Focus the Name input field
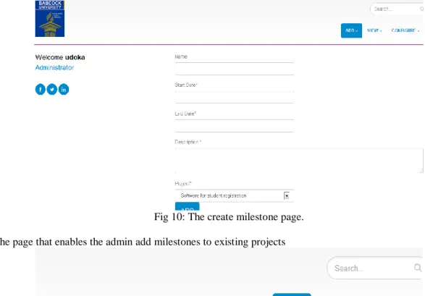 pyautogui.click(x=234, y=69)
